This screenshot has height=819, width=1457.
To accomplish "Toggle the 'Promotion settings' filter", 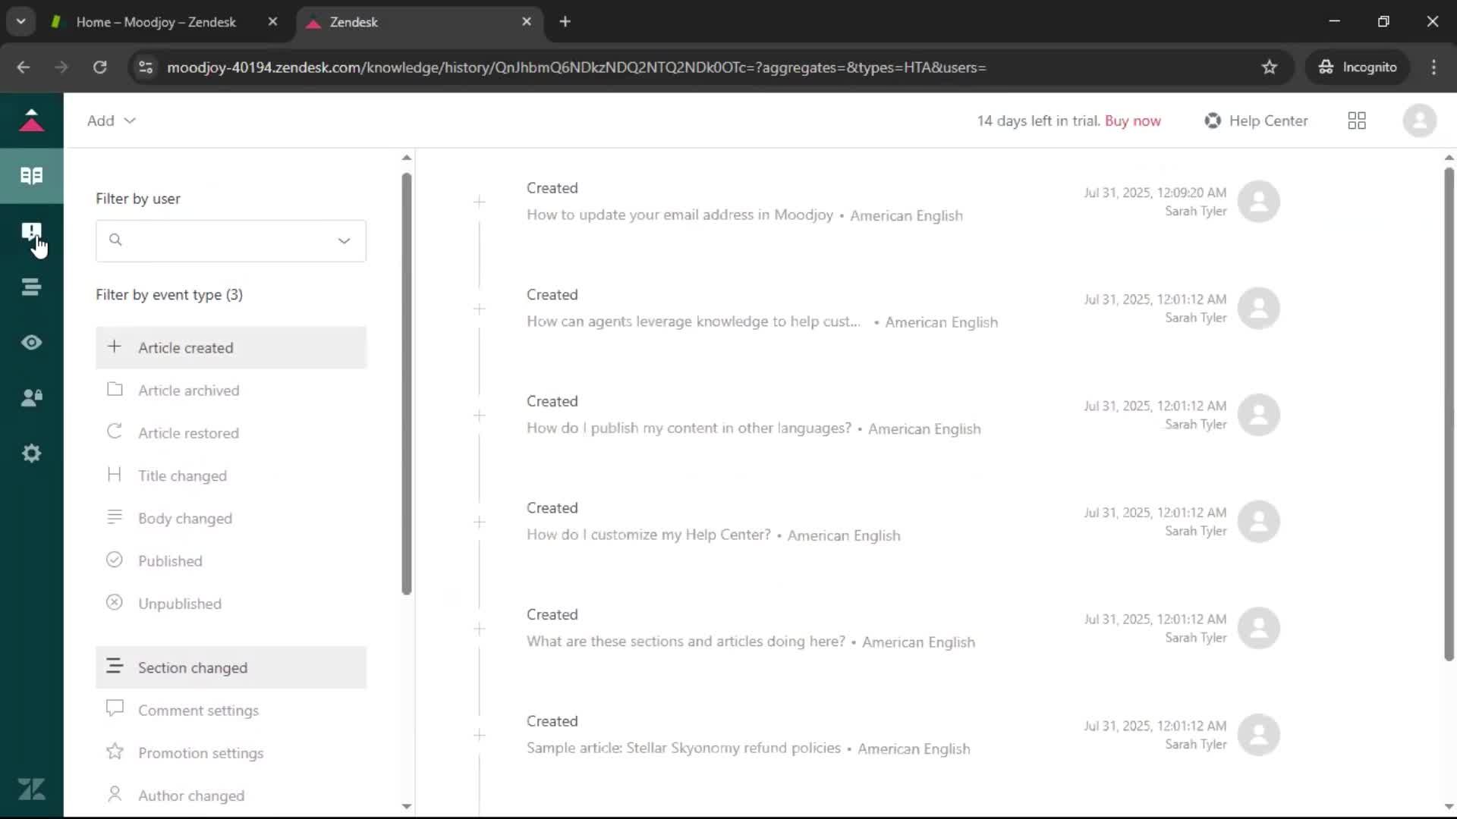I will pyautogui.click(x=231, y=753).
